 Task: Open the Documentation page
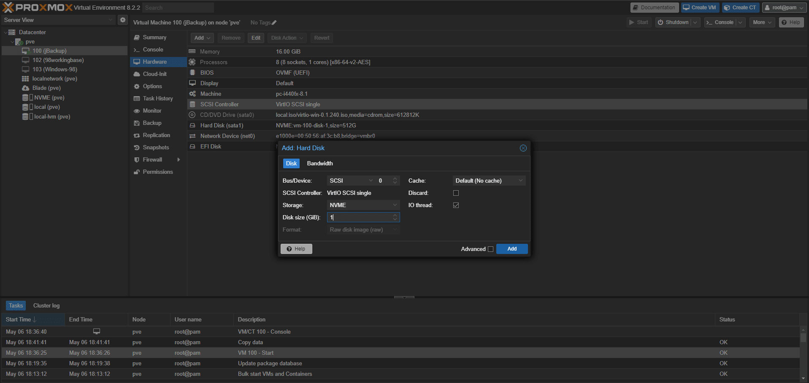tap(655, 8)
